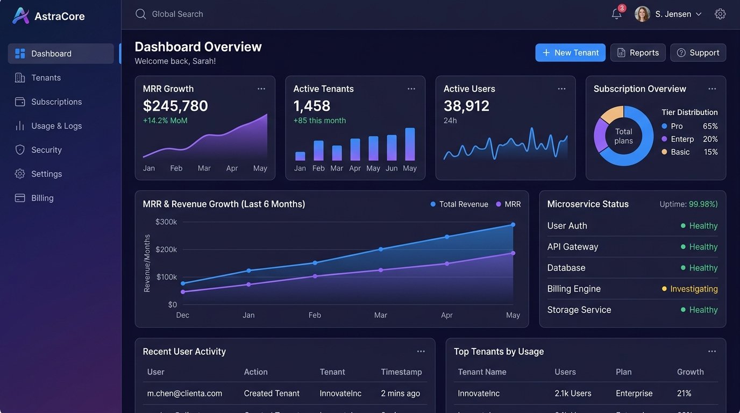Toggle the MRR legend series
Image resolution: width=740 pixels, height=413 pixels.
click(x=508, y=204)
